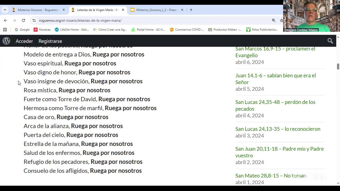Click the line 'Estrella de la mañana'

click(78, 144)
